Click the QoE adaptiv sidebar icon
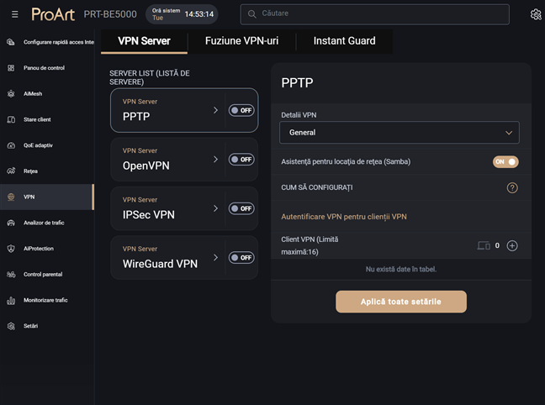 click(x=11, y=145)
